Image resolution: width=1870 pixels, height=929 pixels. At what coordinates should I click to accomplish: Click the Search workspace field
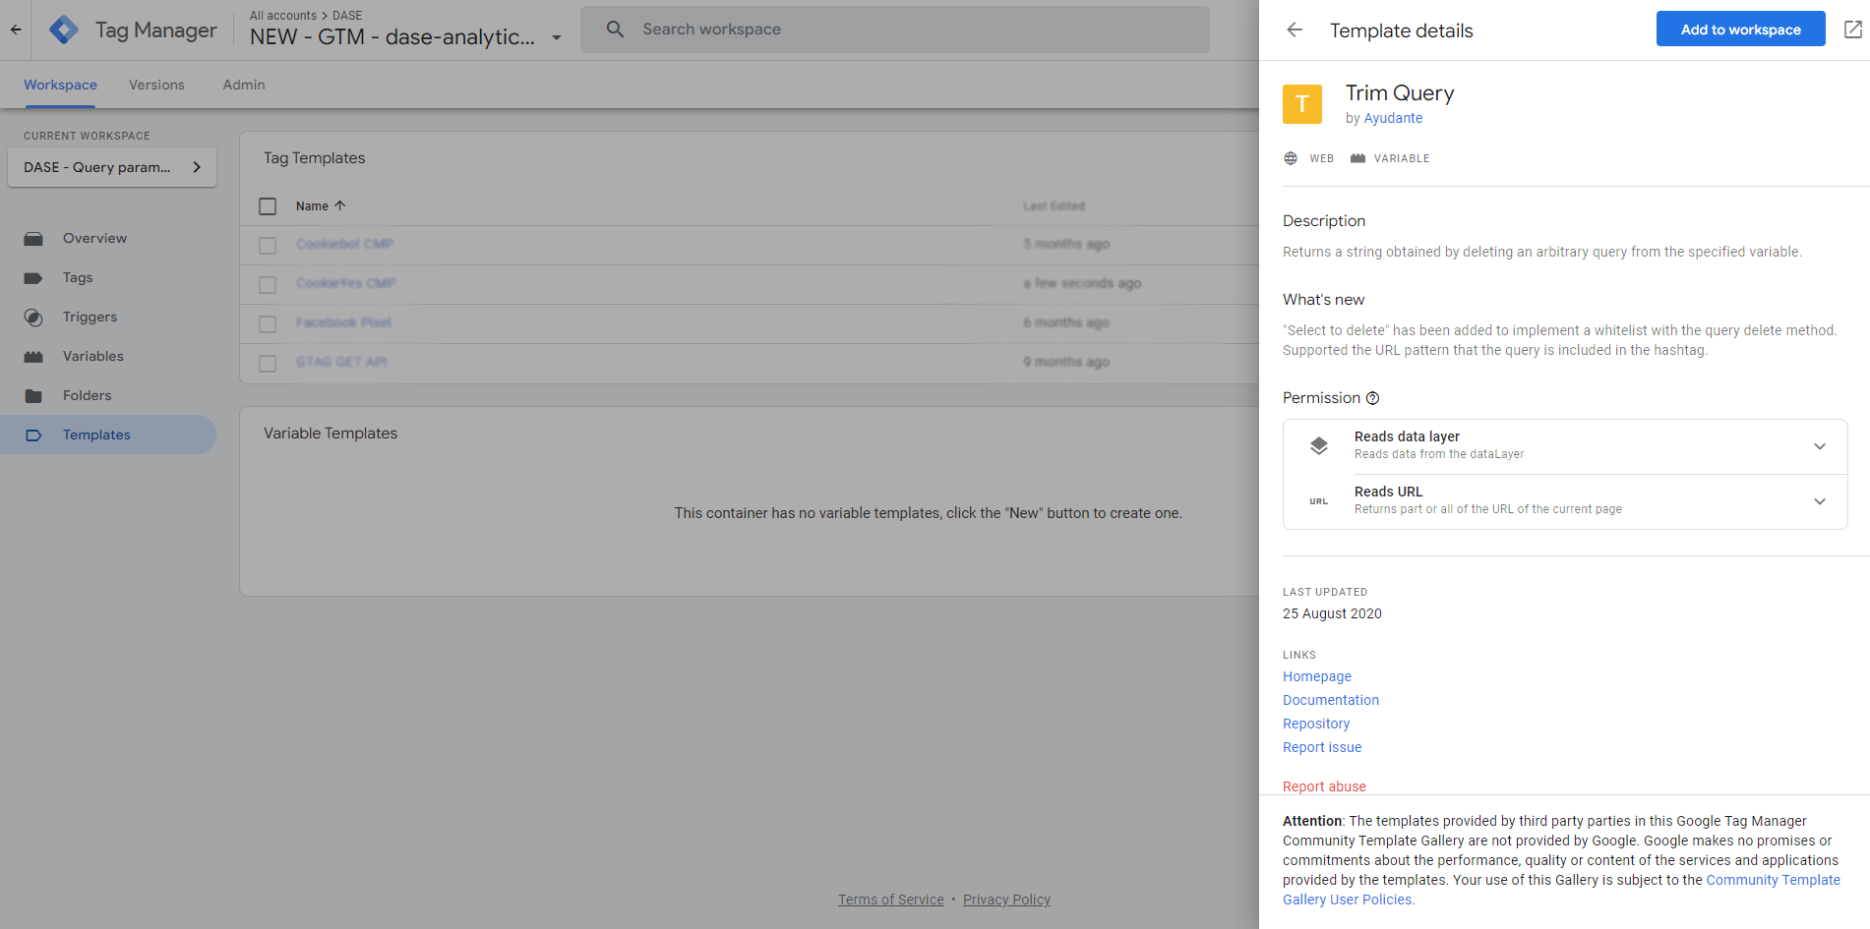895,29
